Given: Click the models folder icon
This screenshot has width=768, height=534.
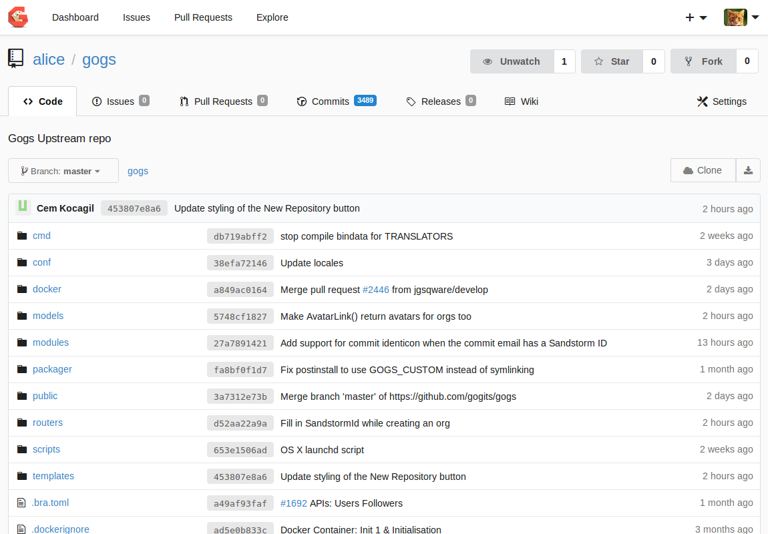Looking at the screenshot, I should tap(22, 316).
